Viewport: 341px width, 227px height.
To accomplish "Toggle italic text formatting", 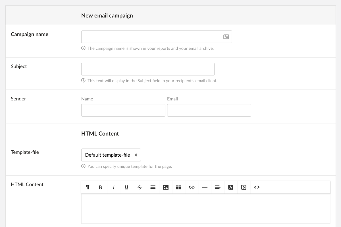I will [x=114, y=187].
